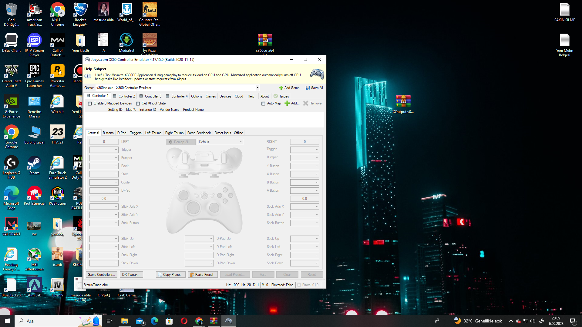Click the green Add device plus icon
Screen dimensions: 582x327
coord(287,103)
